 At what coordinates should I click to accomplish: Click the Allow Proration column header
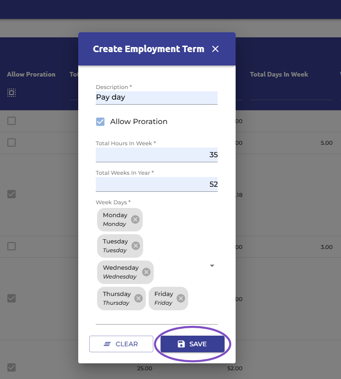tap(31, 74)
